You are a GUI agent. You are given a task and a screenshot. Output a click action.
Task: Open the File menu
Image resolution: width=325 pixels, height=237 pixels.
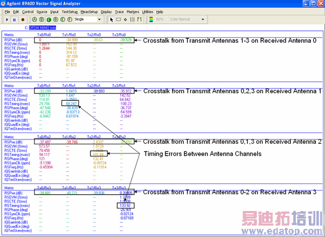(x=7, y=12)
